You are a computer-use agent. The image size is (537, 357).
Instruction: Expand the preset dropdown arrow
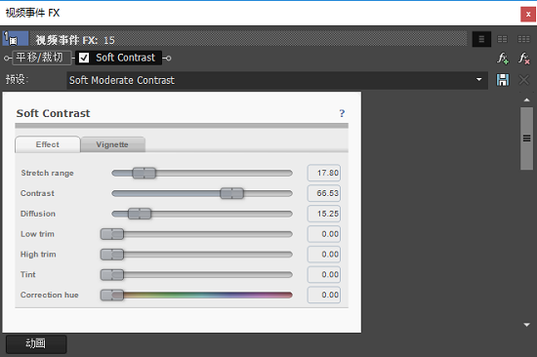coord(478,80)
